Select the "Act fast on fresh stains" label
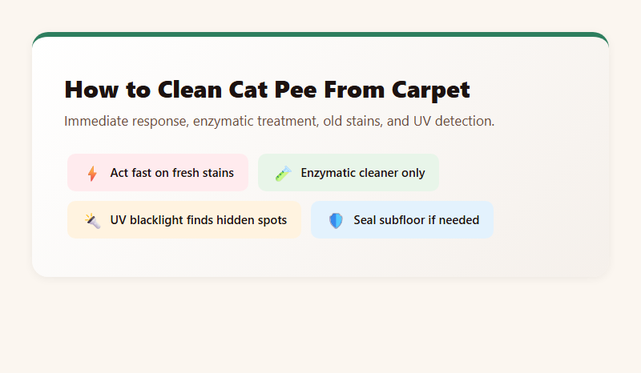641x373 pixels. coord(171,173)
